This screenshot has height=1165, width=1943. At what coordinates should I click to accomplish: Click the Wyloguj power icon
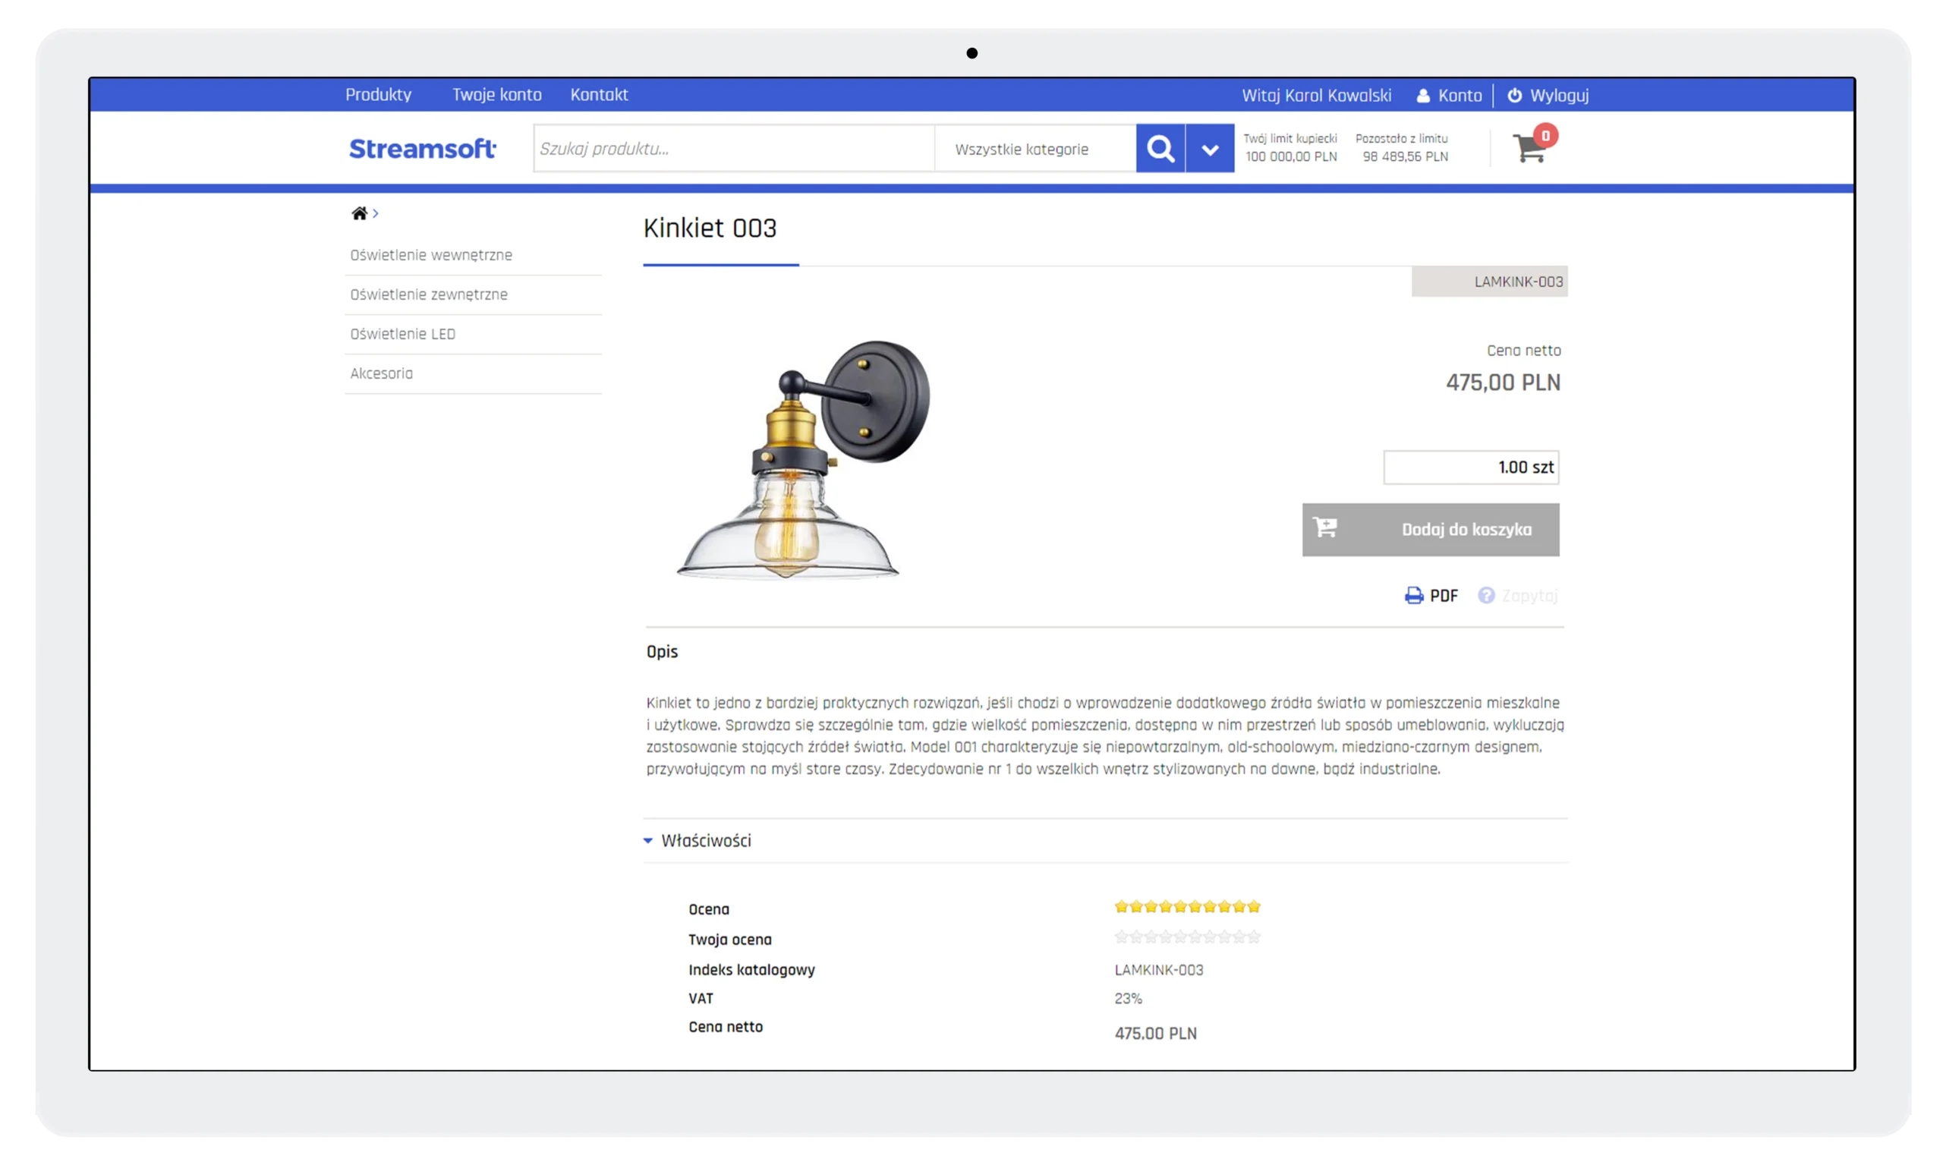(x=1514, y=95)
